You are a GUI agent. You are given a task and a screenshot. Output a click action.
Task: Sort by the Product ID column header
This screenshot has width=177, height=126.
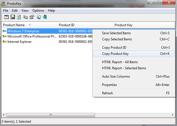[x=85, y=25]
